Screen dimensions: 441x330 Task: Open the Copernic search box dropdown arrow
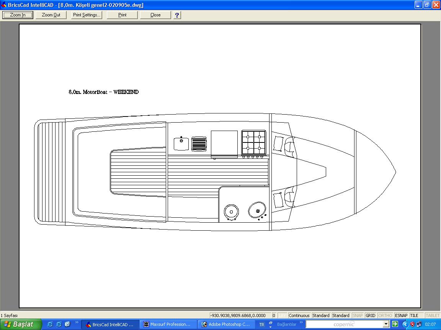[x=386, y=324]
